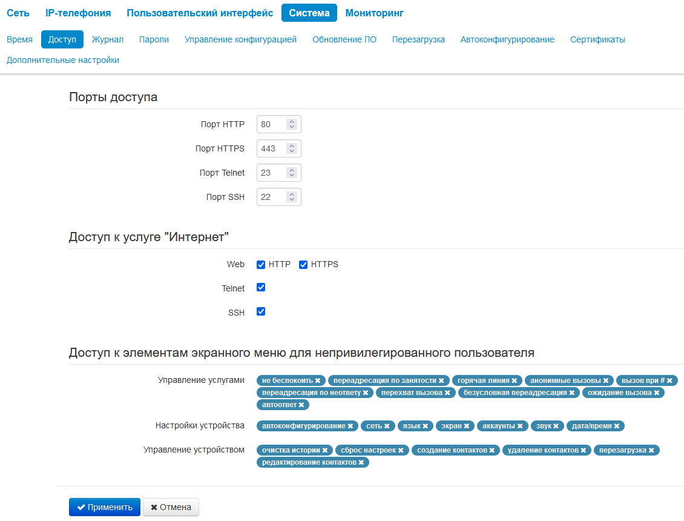Open the Управление конфигурацией tab
The width and height of the screenshot is (684, 521).
pos(240,39)
